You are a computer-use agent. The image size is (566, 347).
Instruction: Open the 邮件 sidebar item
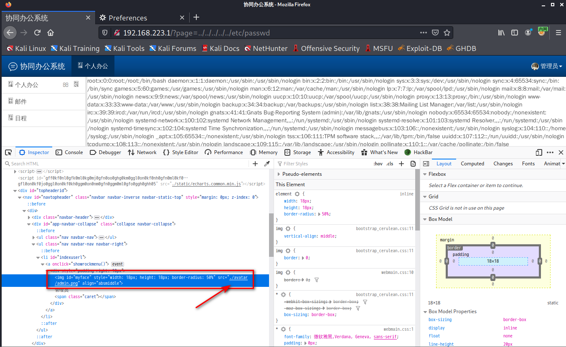[x=20, y=101]
